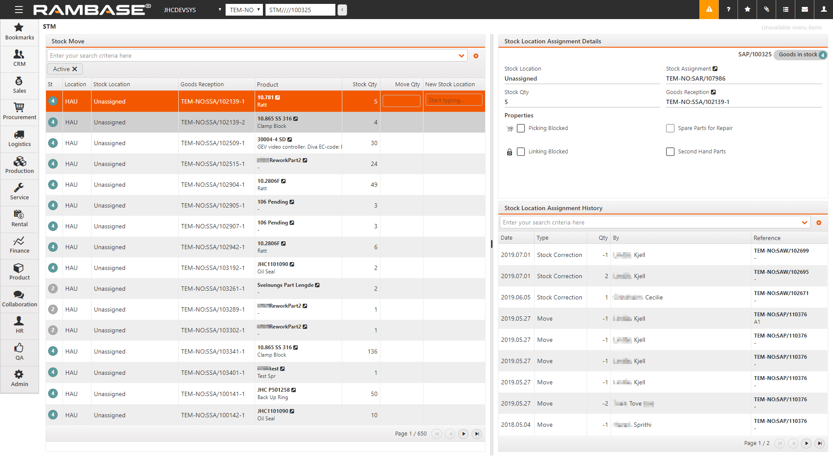Open the TEM-NO company dropdown
833x458 pixels.
244,10
